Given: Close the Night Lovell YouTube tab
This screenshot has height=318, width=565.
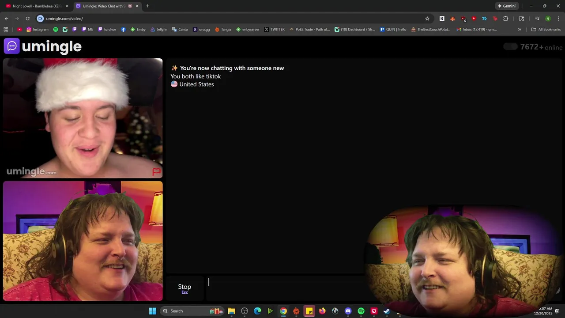Looking at the screenshot, I should click(67, 6).
